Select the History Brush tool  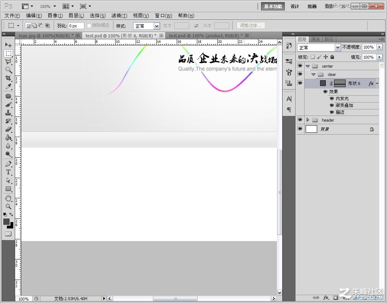click(8, 121)
